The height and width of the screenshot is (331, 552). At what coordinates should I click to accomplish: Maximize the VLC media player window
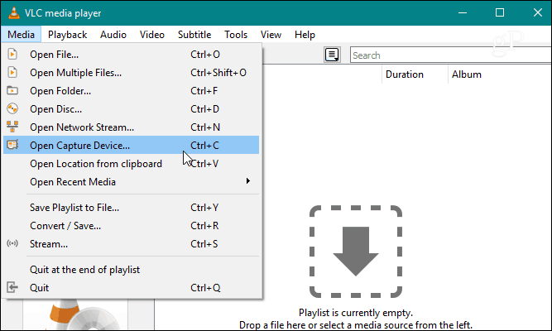tap(500, 12)
